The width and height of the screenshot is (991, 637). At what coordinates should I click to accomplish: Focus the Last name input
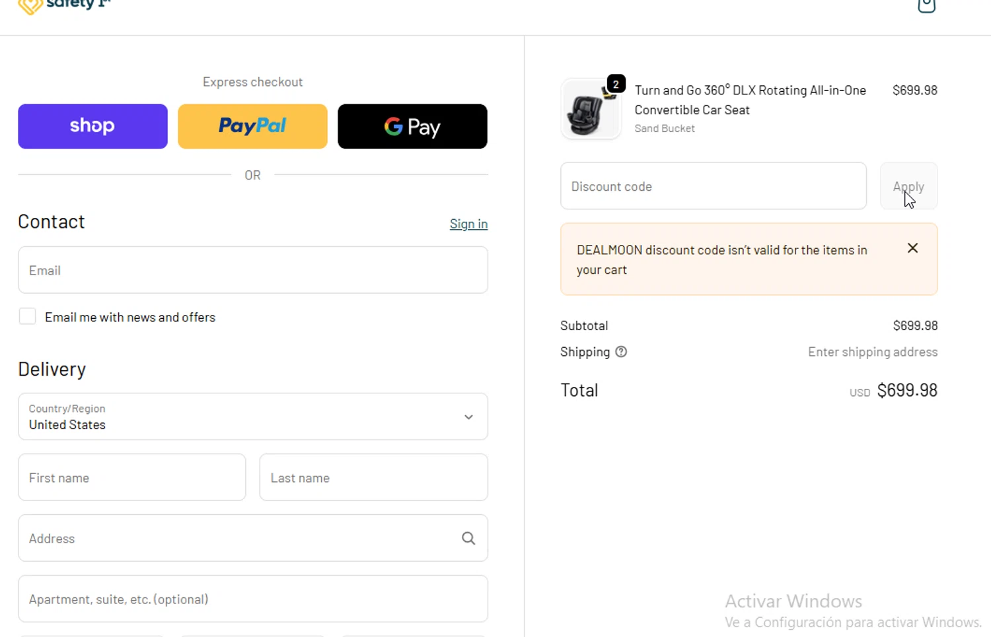373,477
